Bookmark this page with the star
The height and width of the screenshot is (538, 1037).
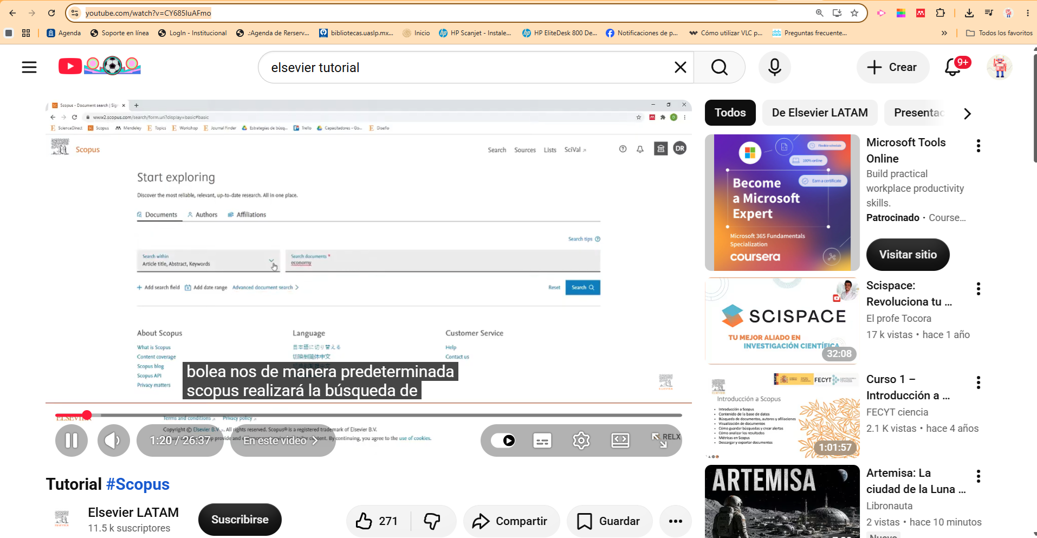point(854,13)
